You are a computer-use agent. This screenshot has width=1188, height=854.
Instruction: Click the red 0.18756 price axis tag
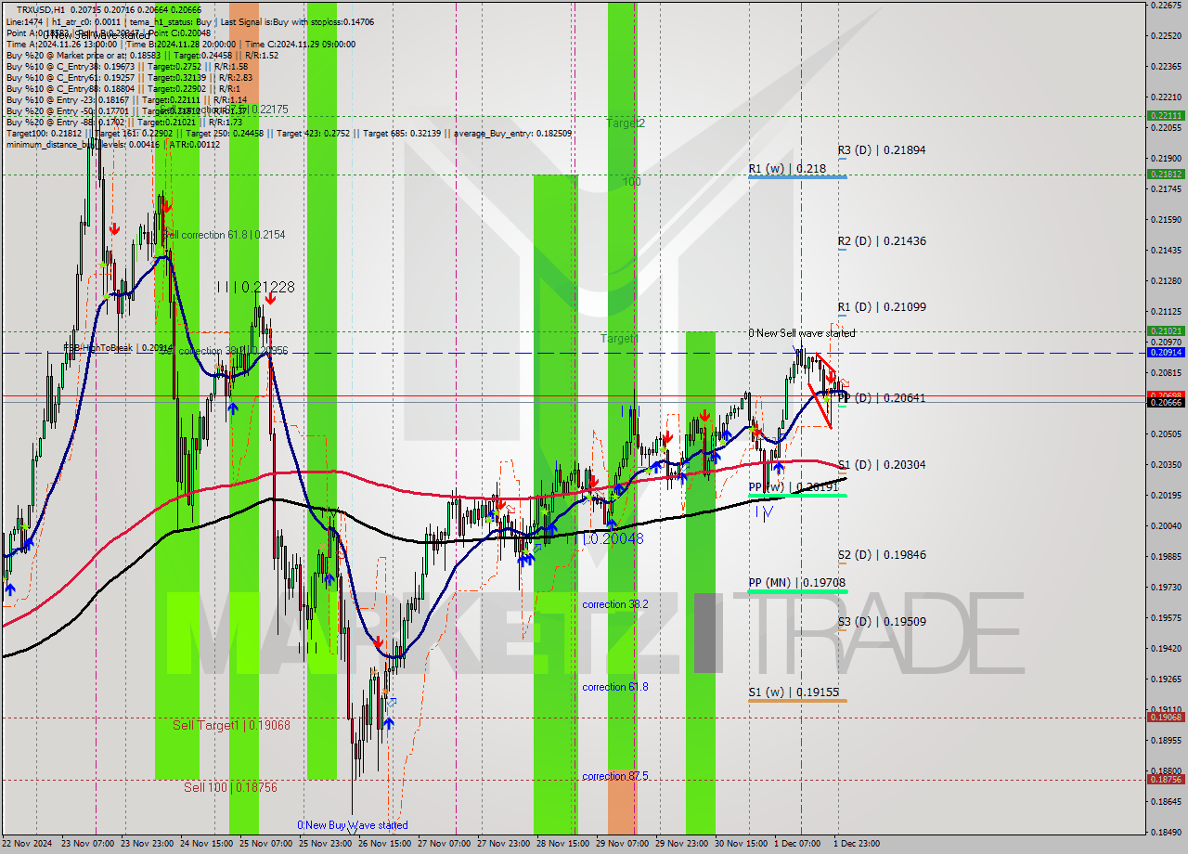(1166, 780)
